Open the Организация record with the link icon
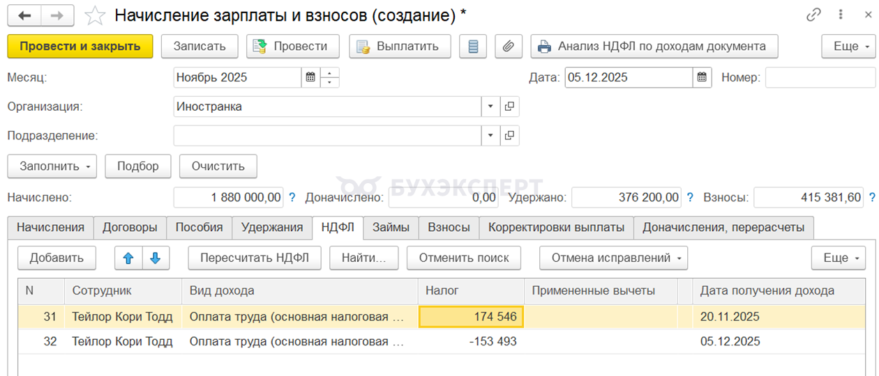Screen dimensions: 879x376 click(509, 107)
